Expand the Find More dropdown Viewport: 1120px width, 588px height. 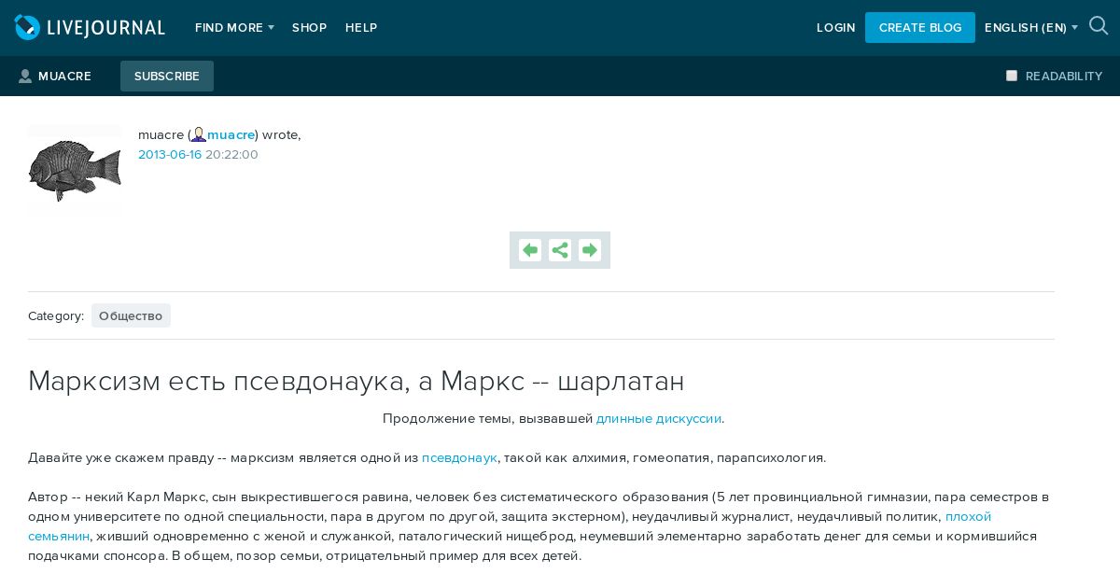click(234, 28)
